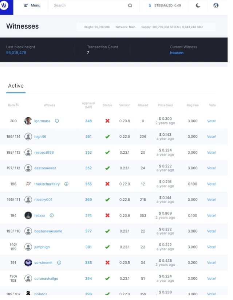Click bostonawesome's default avatar icon

click(x=28, y=231)
